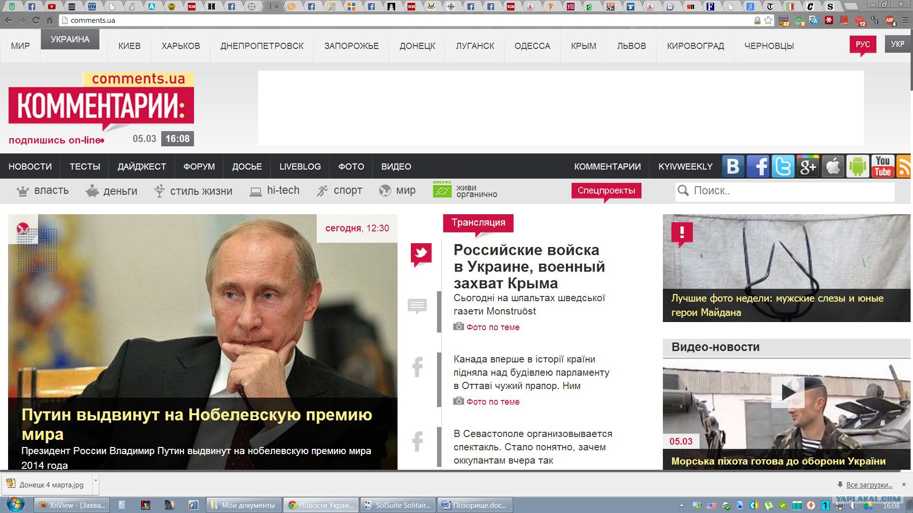Click the Все загрузки link
Viewport: 913px width, 513px height.
click(869, 484)
